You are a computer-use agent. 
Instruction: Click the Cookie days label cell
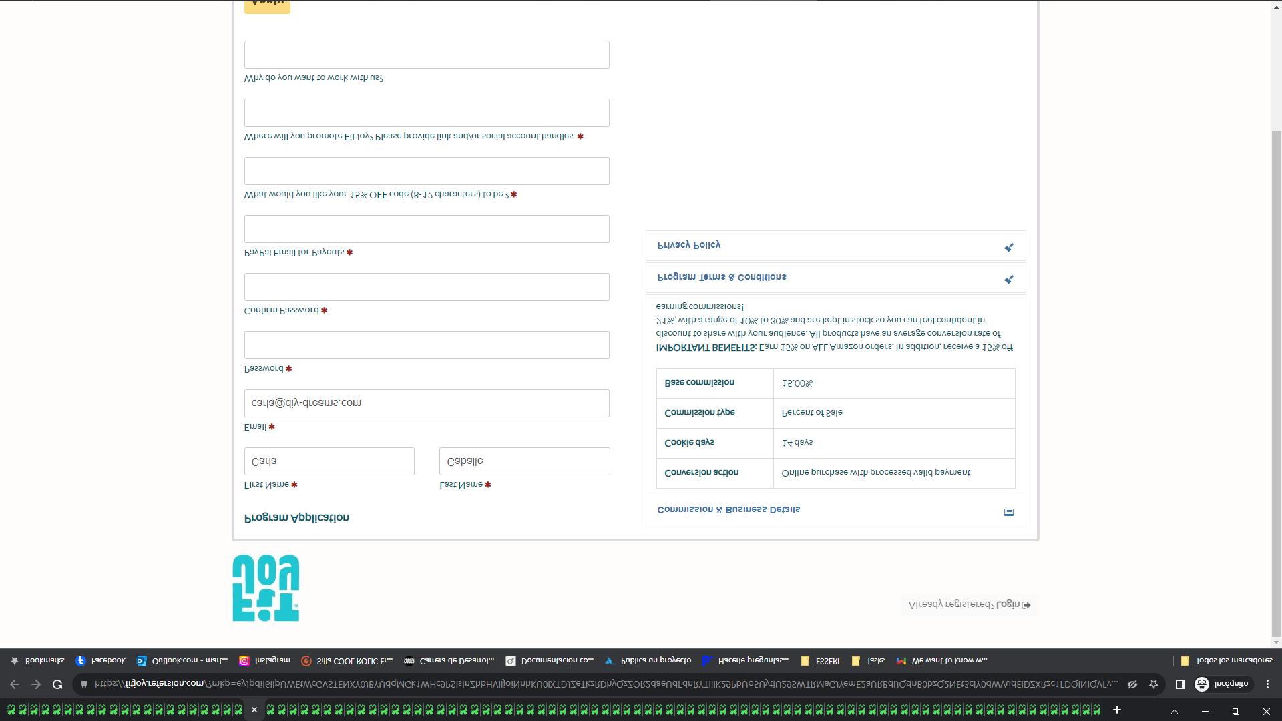click(x=714, y=443)
